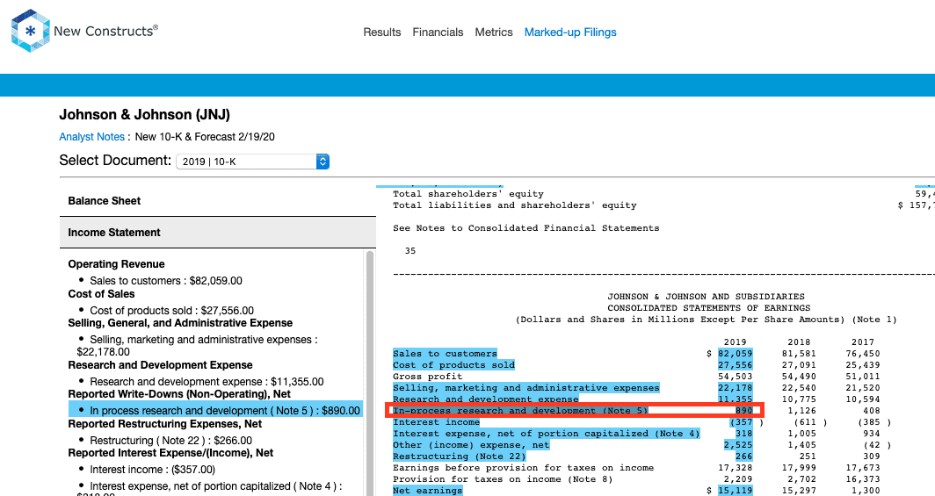Viewport: 935px width, 496px height.
Task: Click the Gross profit line in filing
Action: tap(428, 377)
